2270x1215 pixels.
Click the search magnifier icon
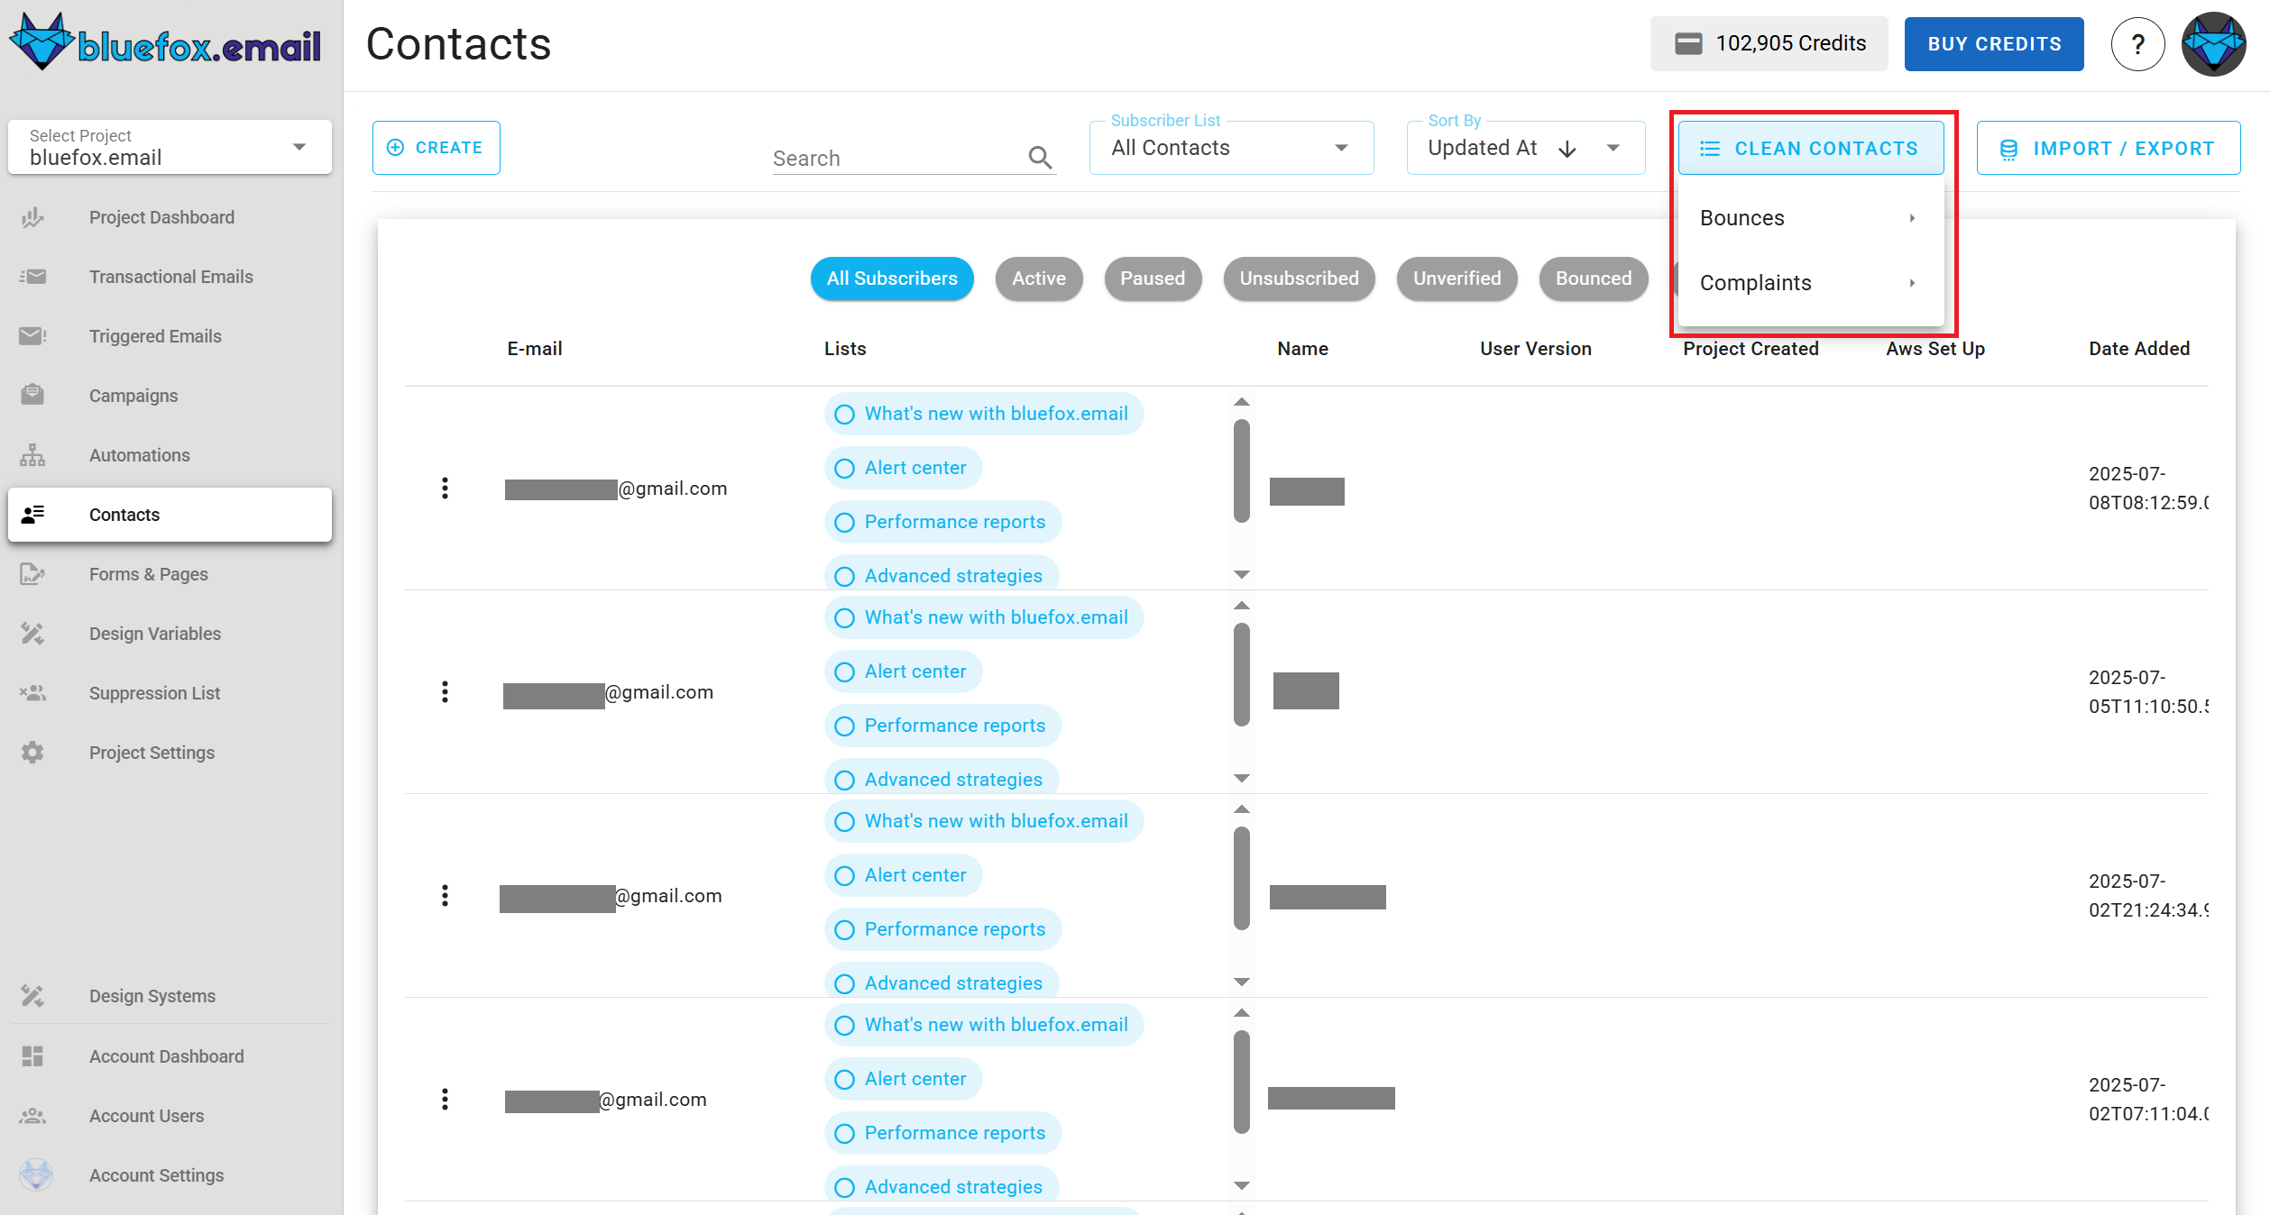tap(1040, 158)
